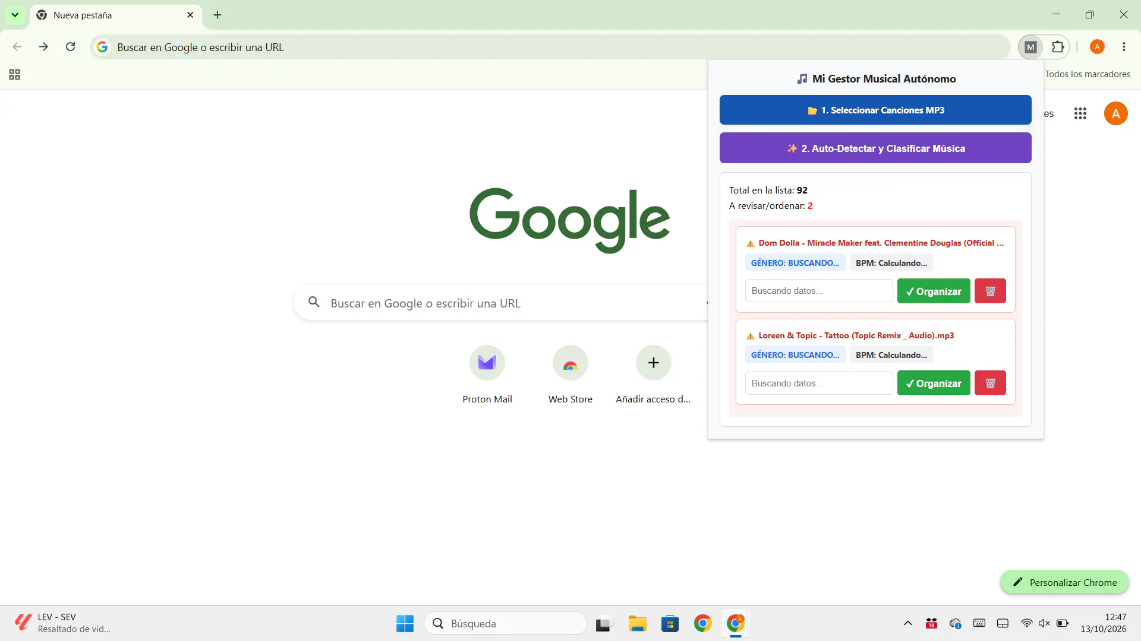Delete the Dom Dolla Miracle Maker song
This screenshot has height=641, width=1141.
tap(990, 291)
